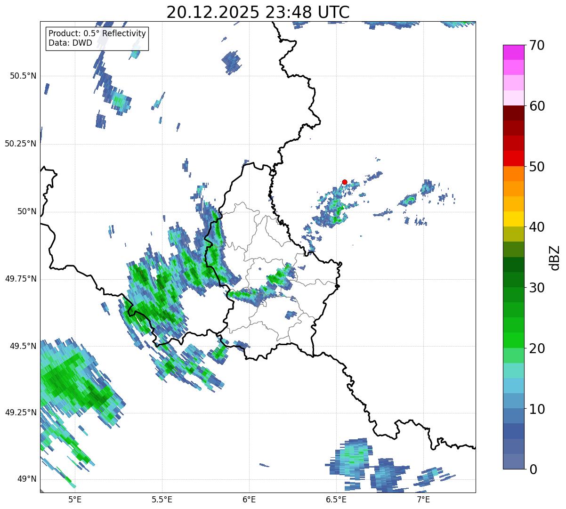This screenshot has width=566, height=509.
Task: Click the 49.75°N latitude label
Action: pyautogui.click(x=21, y=279)
